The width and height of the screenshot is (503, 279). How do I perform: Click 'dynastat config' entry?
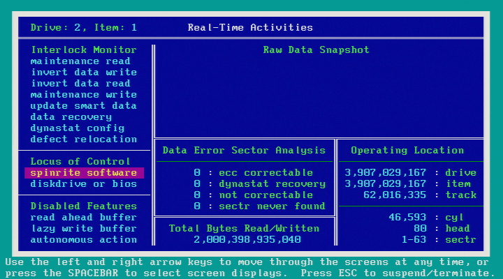[78, 128]
